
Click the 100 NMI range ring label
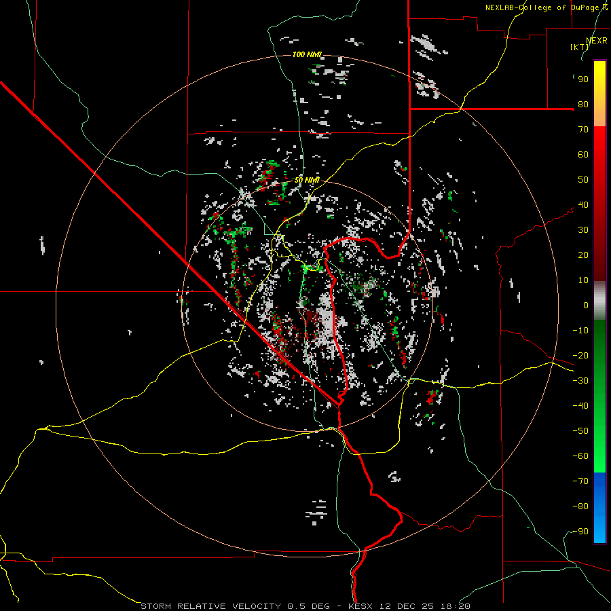click(x=307, y=54)
